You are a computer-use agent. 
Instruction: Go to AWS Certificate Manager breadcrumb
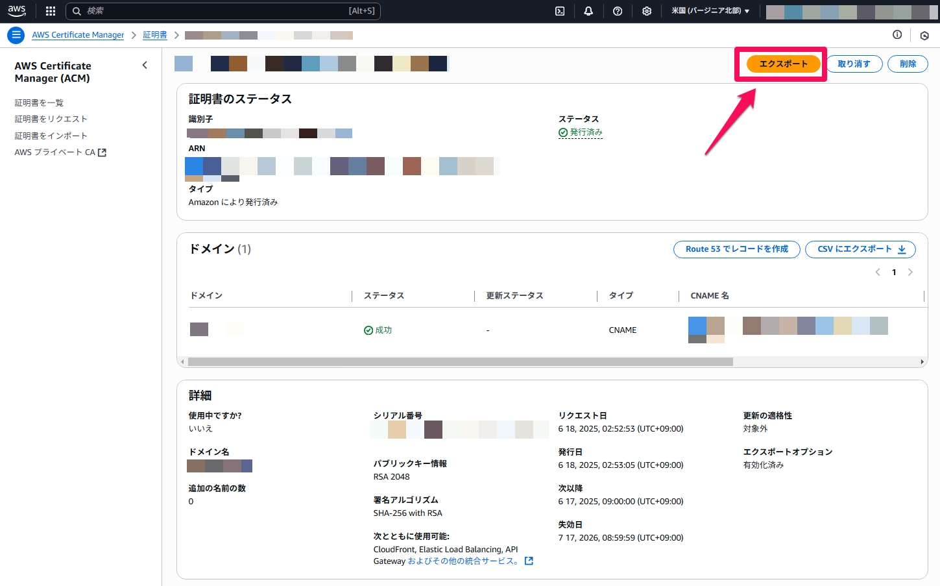tap(78, 35)
